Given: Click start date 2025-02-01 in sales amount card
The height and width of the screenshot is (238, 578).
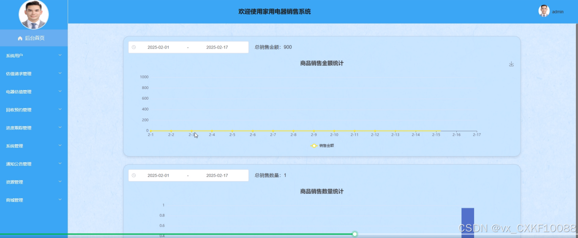Looking at the screenshot, I should coord(158,47).
